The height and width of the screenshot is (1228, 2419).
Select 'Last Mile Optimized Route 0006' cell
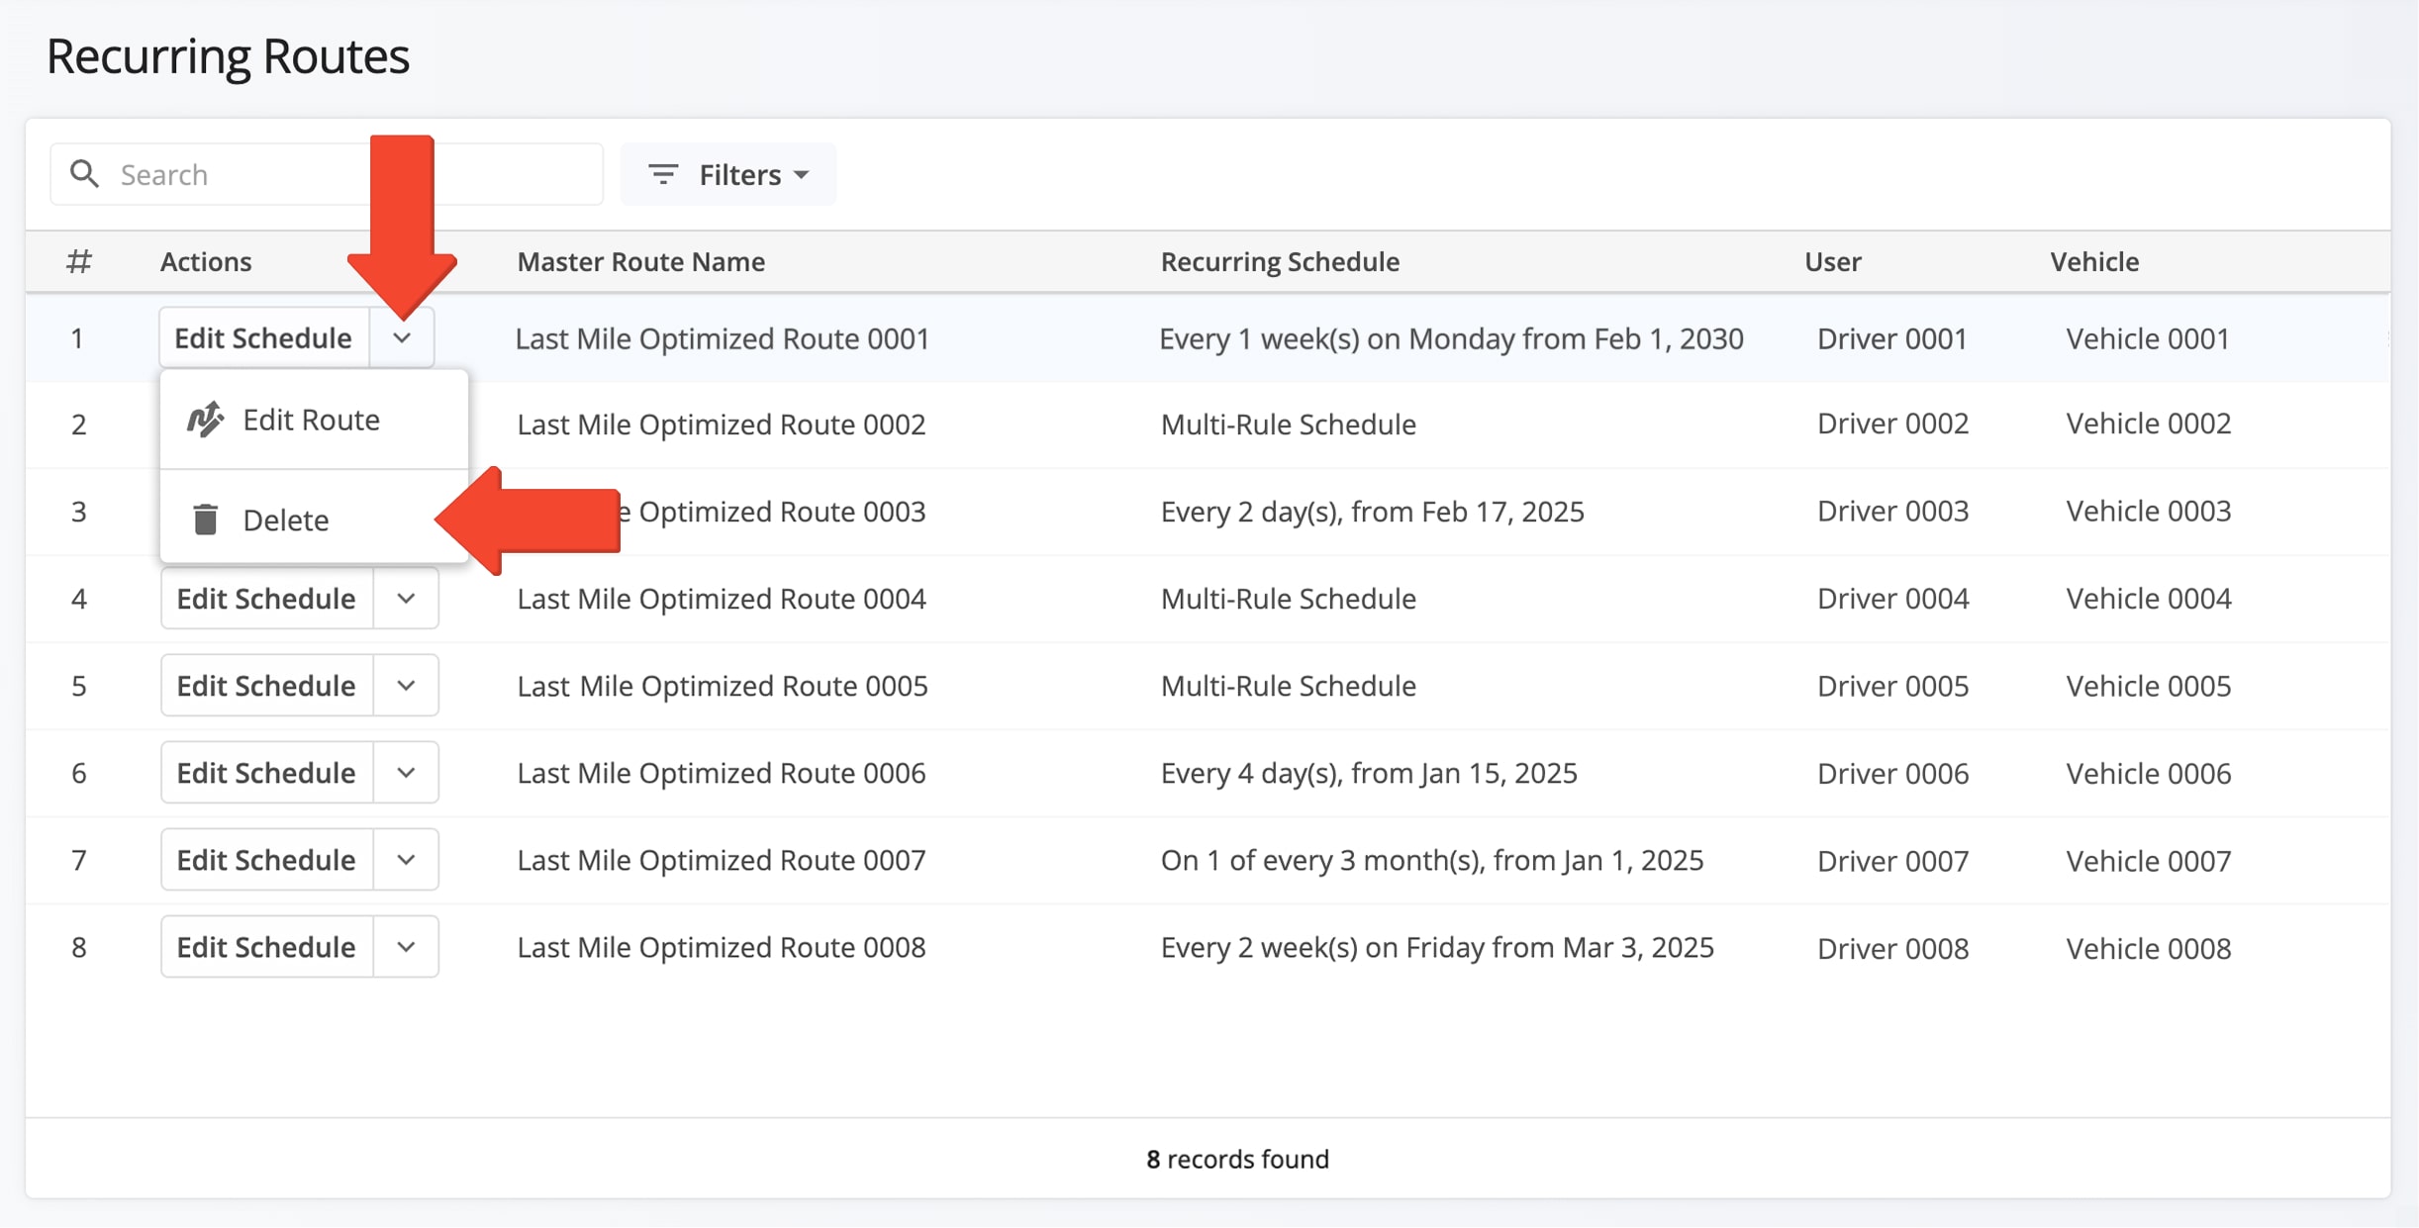coord(722,773)
